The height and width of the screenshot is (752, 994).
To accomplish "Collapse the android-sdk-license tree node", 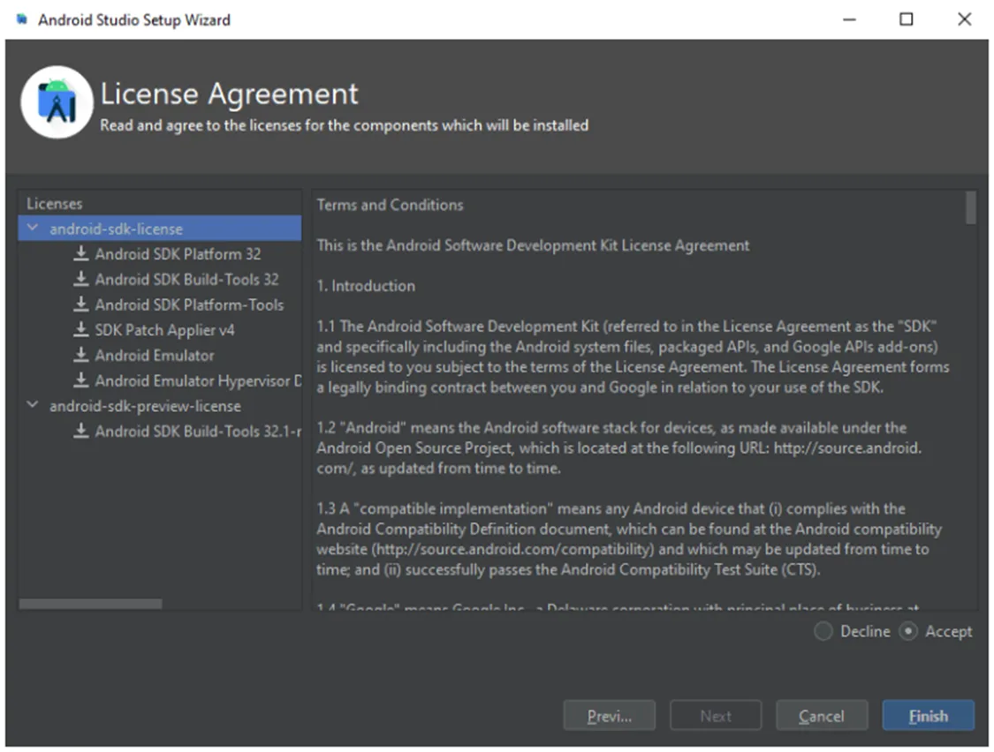I will pos(33,228).
